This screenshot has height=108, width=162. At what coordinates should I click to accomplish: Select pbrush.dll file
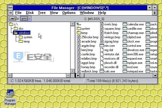click(108, 63)
